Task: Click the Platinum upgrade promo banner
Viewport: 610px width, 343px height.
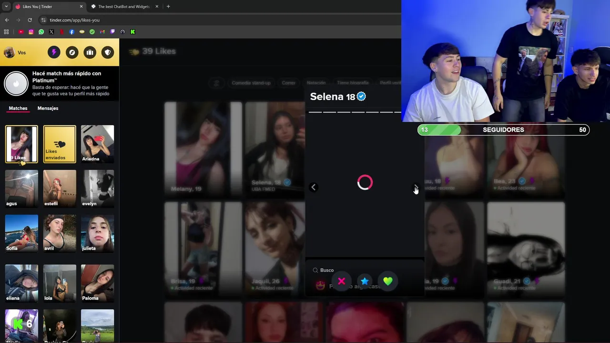Action: point(60,83)
